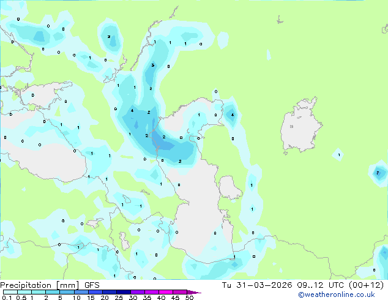Viewport: 388px width, 300px height.
Task: Pick the 20–25 mm legend swatch
Action: pos(109,292)
